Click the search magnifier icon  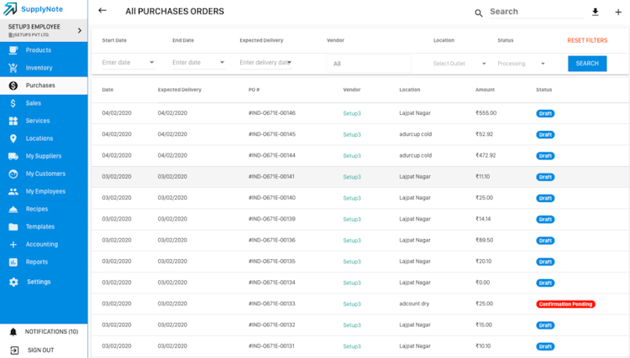[x=479, y=13]
